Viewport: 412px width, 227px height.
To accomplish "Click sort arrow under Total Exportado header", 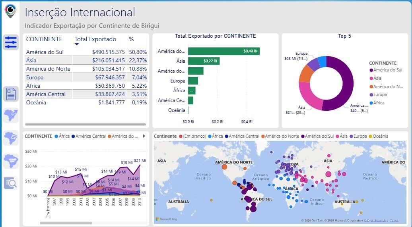I will 77,44.
